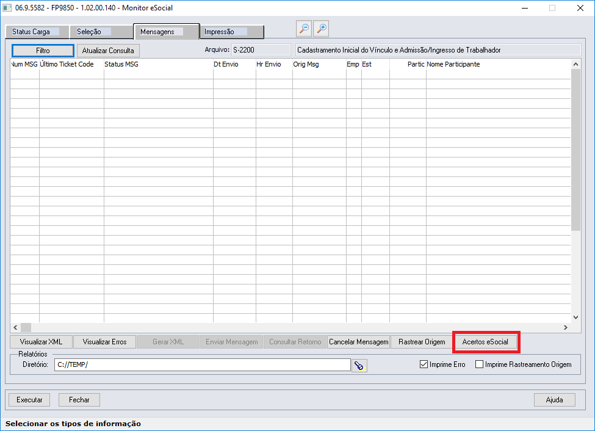Click the Fechar button
This screenshot has width=595, height=431.
pyautogui.click(x=79, y=400)
